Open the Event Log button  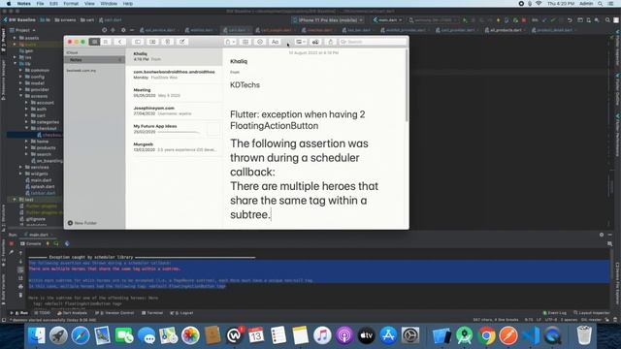click(554, 313)
